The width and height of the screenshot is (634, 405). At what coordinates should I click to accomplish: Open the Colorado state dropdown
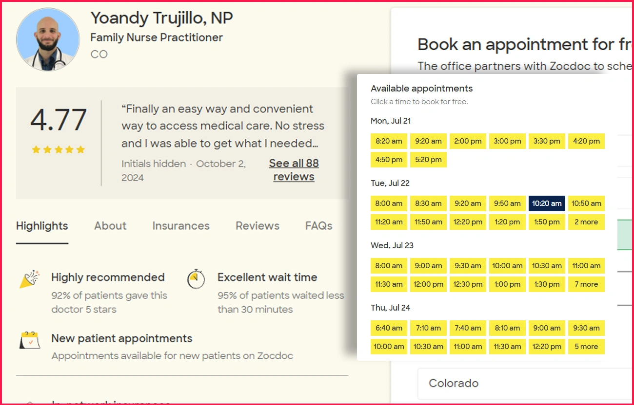pyautogui.click(x=524, y=383)
